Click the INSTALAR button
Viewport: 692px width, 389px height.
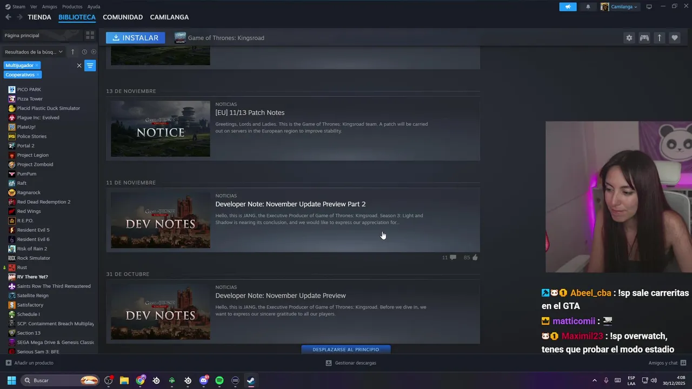click(x=135, y=38)
